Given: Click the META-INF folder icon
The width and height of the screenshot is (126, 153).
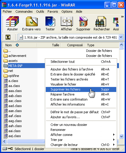Looking at the screenshot, I should [6, 66].
